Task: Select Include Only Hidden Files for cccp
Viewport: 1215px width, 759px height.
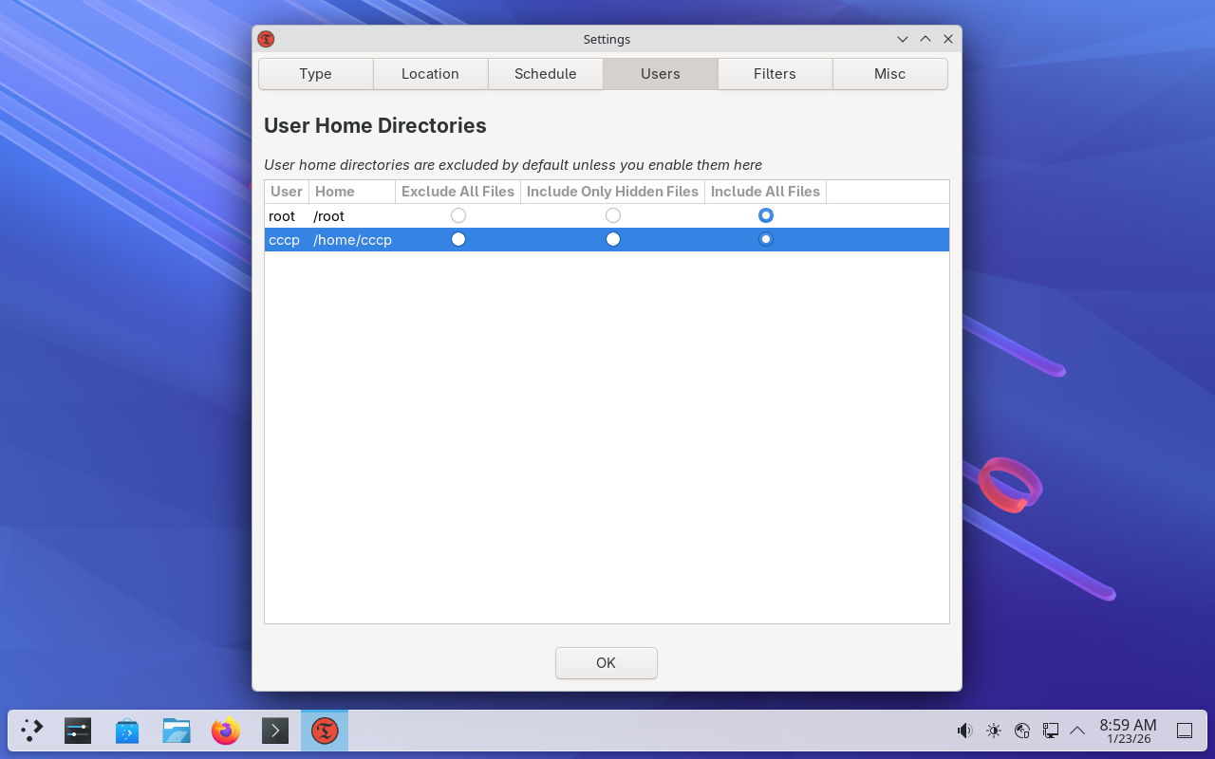Action: (x=613, y=239)
